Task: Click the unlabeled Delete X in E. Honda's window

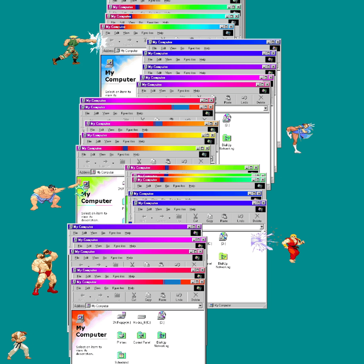Action: [201, 161]
